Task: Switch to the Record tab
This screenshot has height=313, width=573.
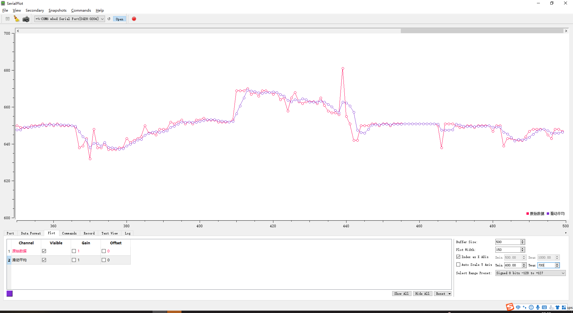Action: (89, 233)
